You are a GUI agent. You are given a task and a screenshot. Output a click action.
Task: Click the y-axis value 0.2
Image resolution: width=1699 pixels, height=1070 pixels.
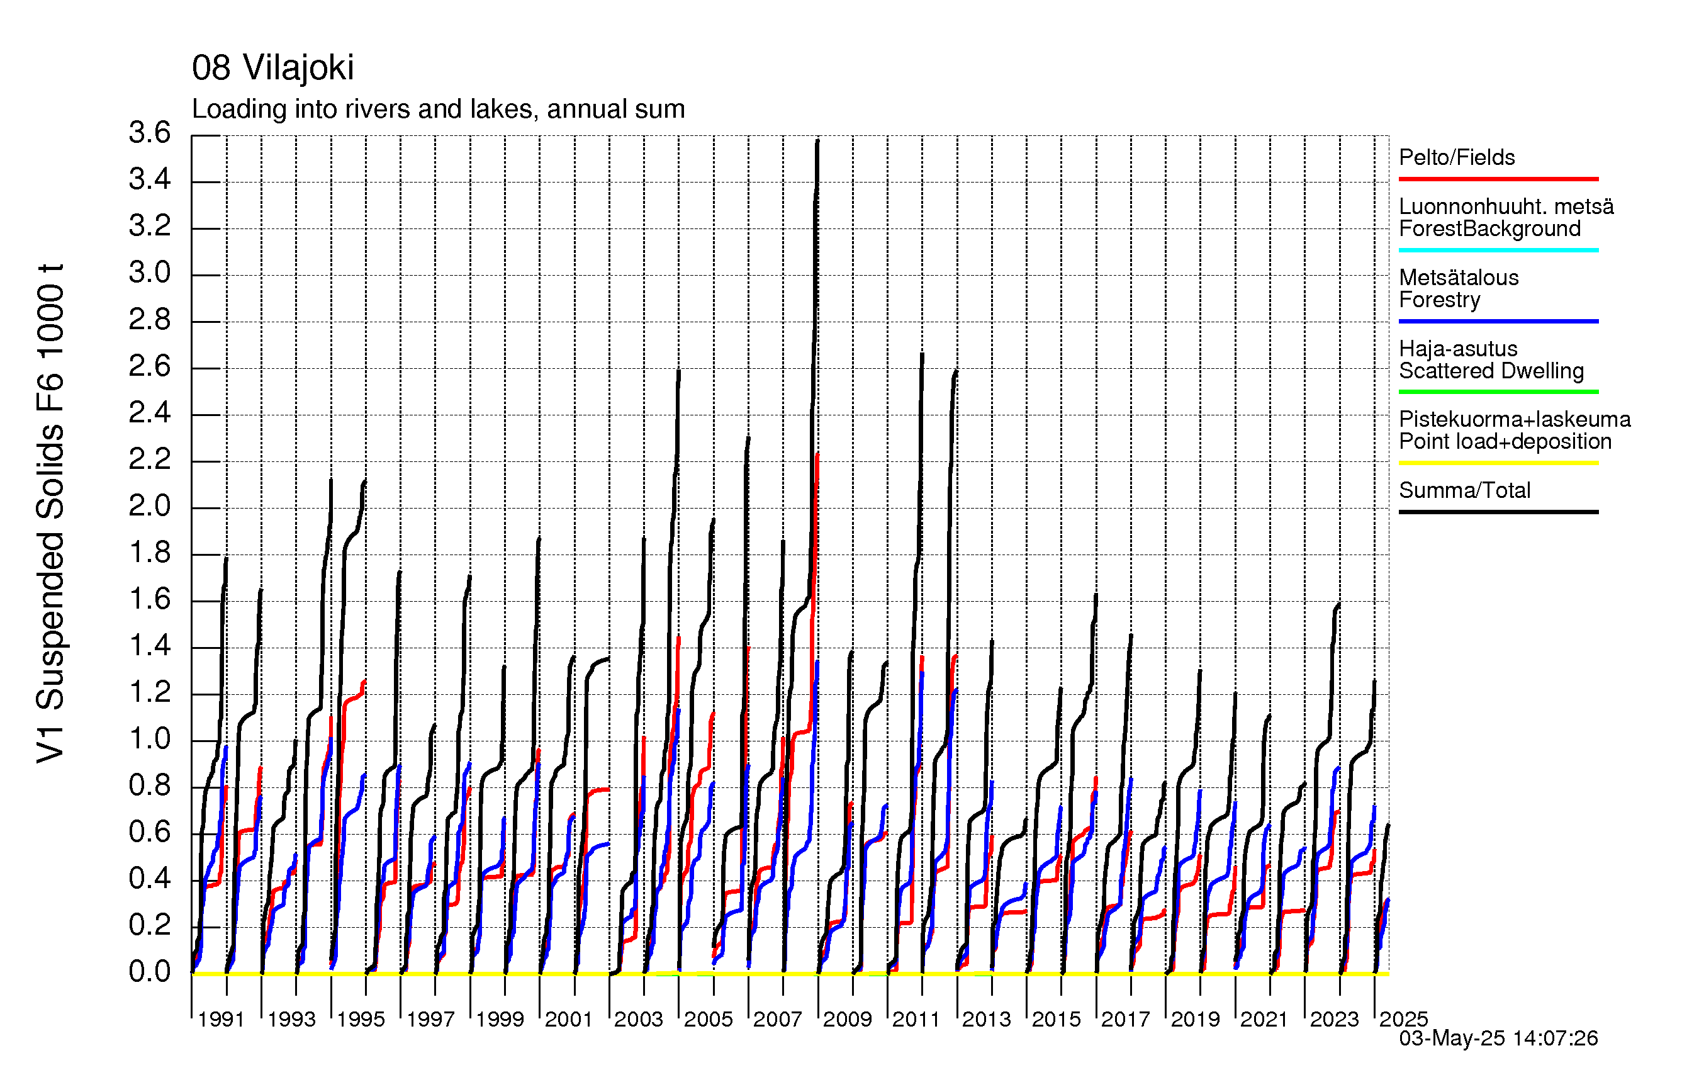click(x=150, y=925)
